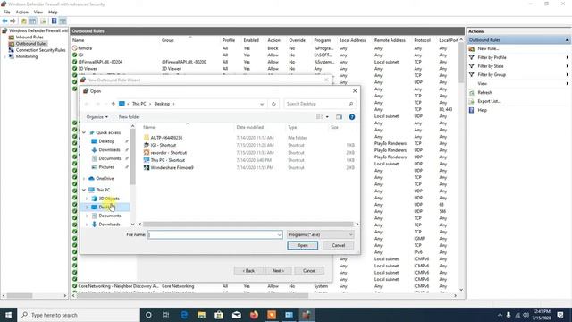Viewport: 572px width, 322px height.
Task: Select recorder - Shortcut file
Action: coord(169,153)
